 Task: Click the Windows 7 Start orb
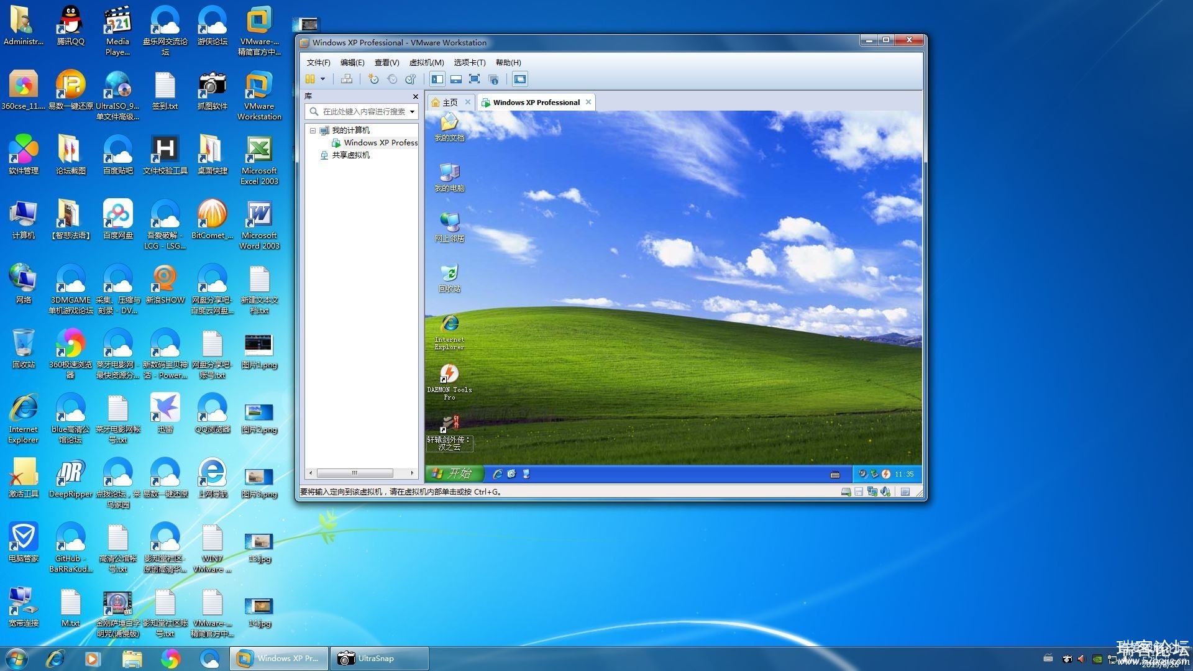tap(17, 659)
